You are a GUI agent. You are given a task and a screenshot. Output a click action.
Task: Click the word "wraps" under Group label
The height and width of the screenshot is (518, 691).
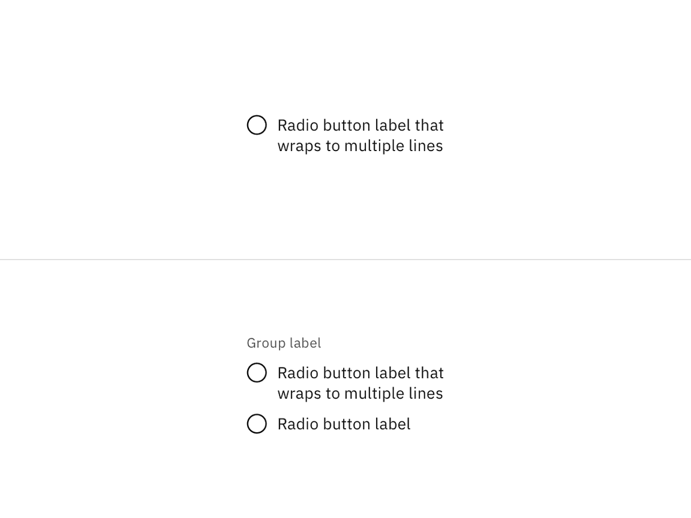click(x=299, y=393)
